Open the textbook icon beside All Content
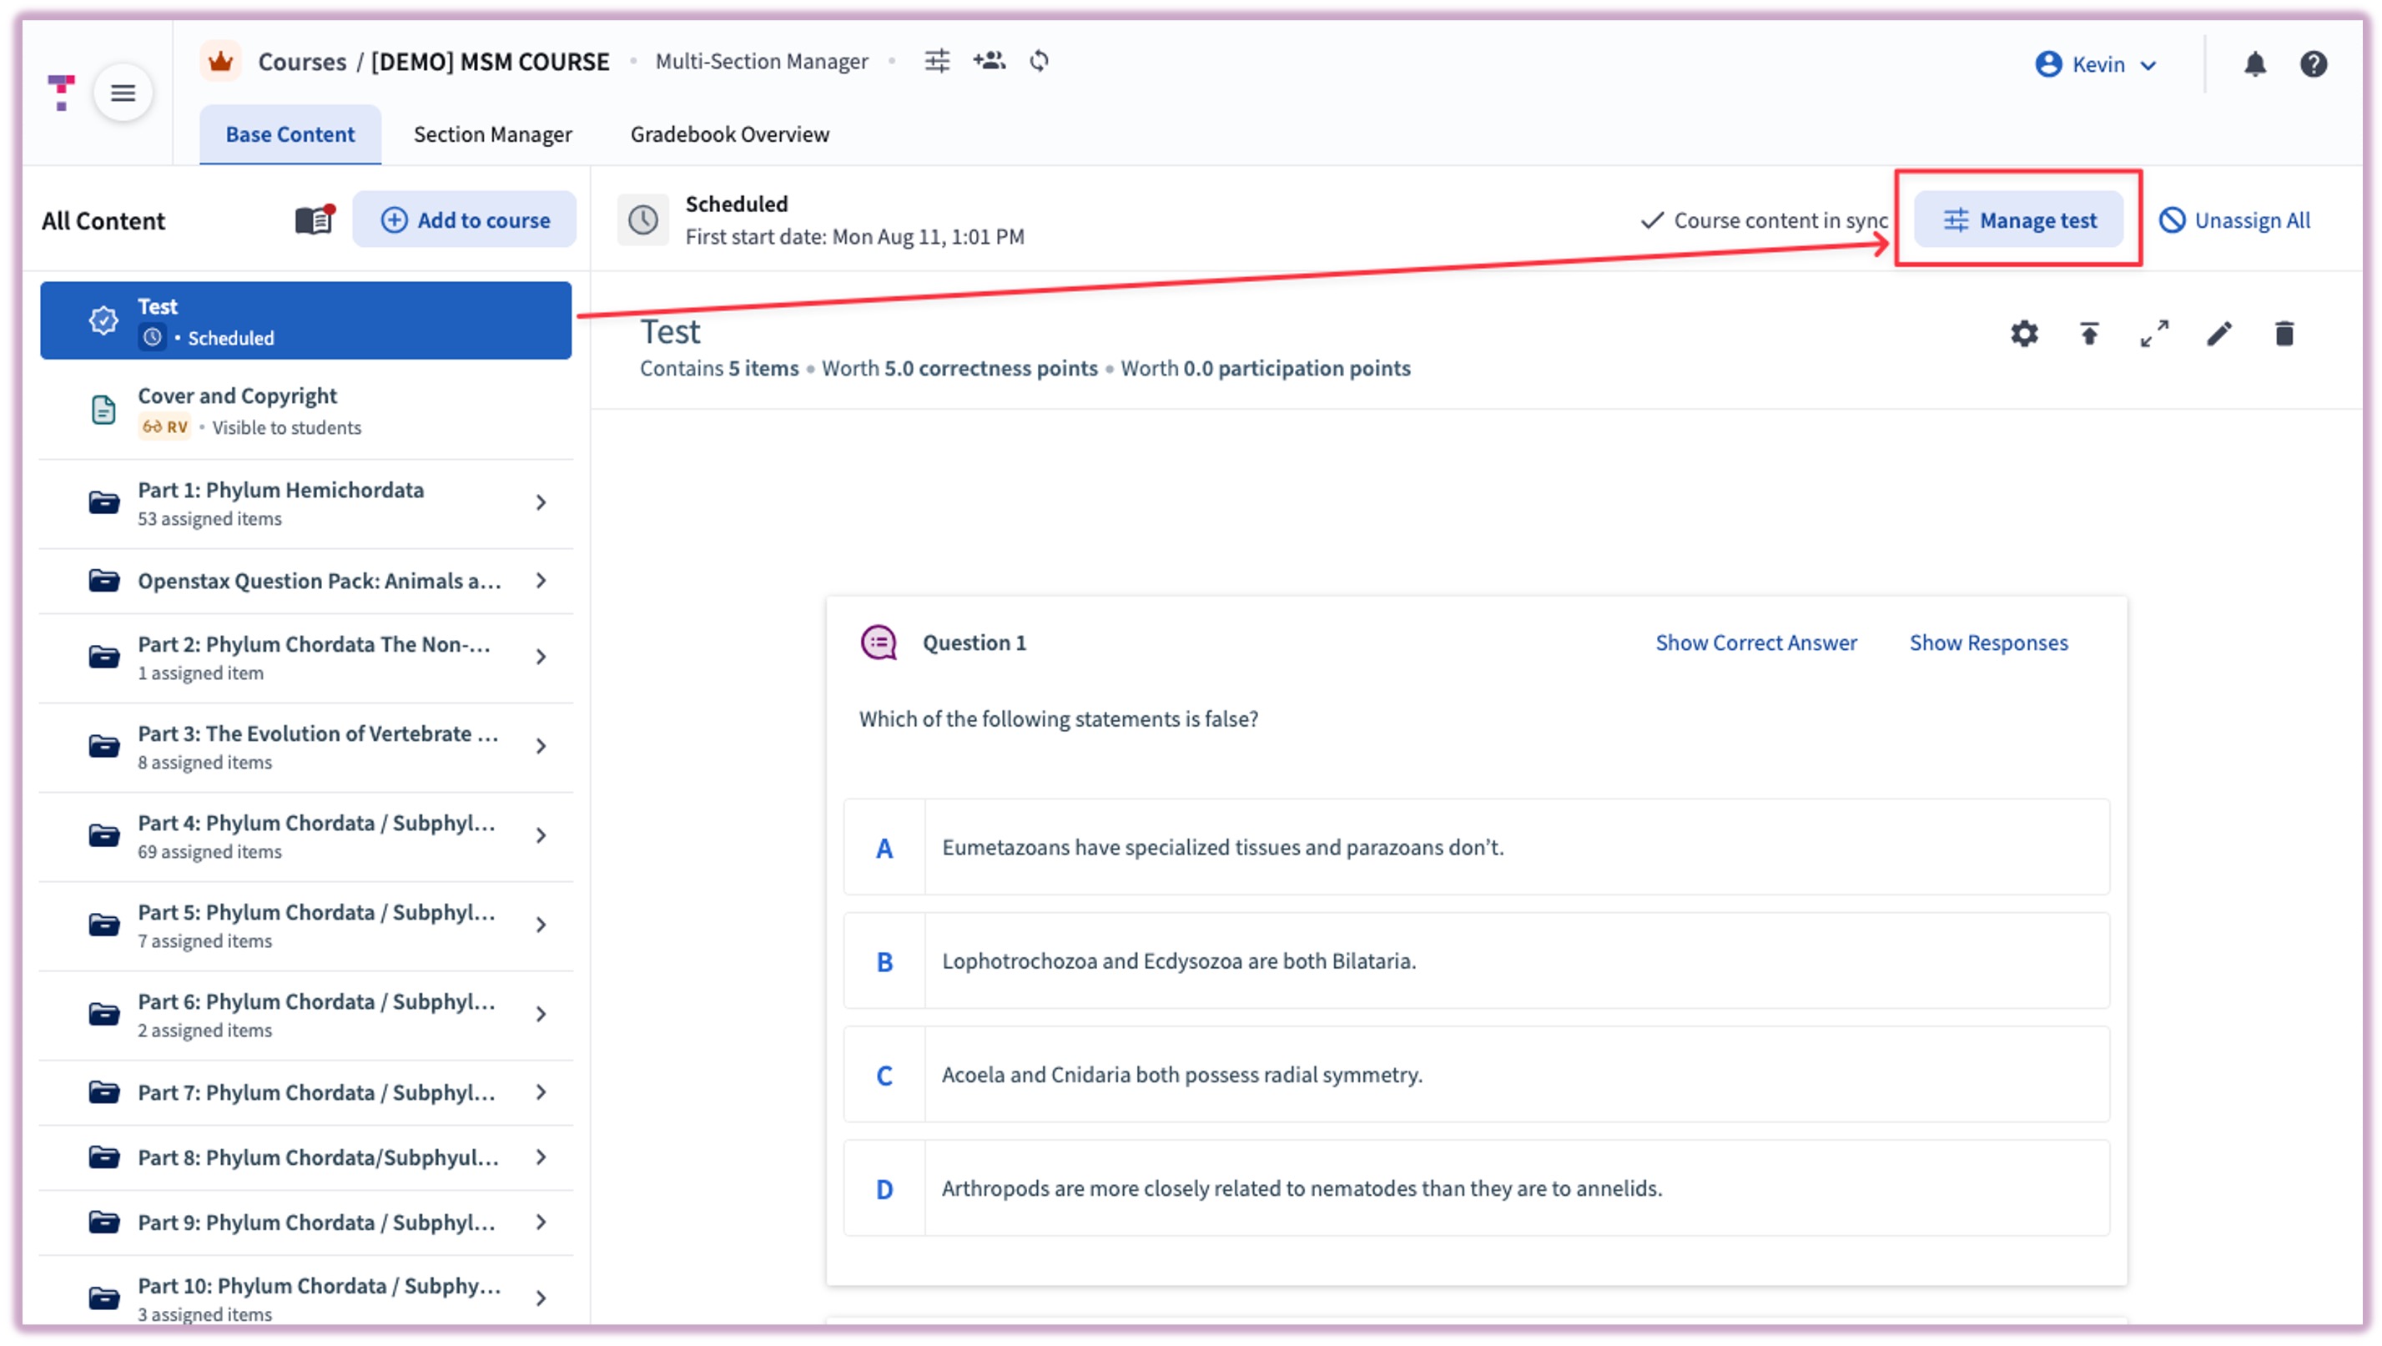The height and width of the screenshot is (1346, 2382). [x=315, y=220]
